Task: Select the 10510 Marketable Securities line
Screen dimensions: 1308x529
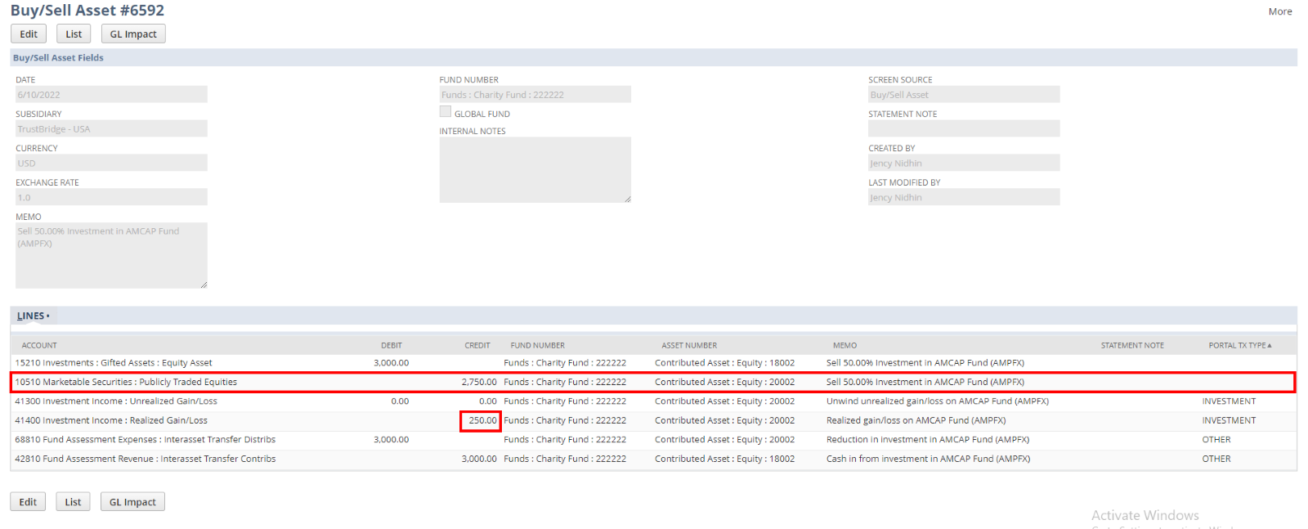Action: (126, 382)
